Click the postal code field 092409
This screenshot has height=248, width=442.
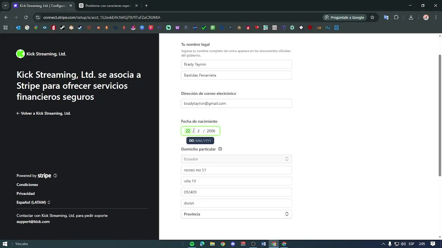pyautogui.click(x=237, y=192)
